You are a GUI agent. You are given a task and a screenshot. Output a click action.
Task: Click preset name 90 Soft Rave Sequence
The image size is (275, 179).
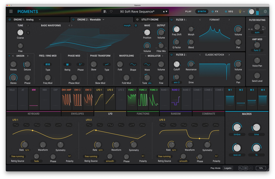coord(137,11)
